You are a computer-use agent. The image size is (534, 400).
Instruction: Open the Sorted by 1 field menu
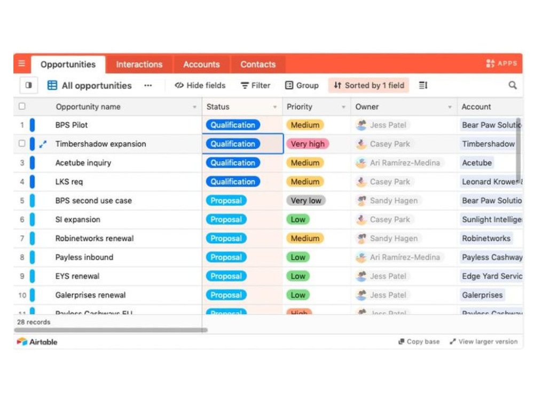(x=369, y=85)
